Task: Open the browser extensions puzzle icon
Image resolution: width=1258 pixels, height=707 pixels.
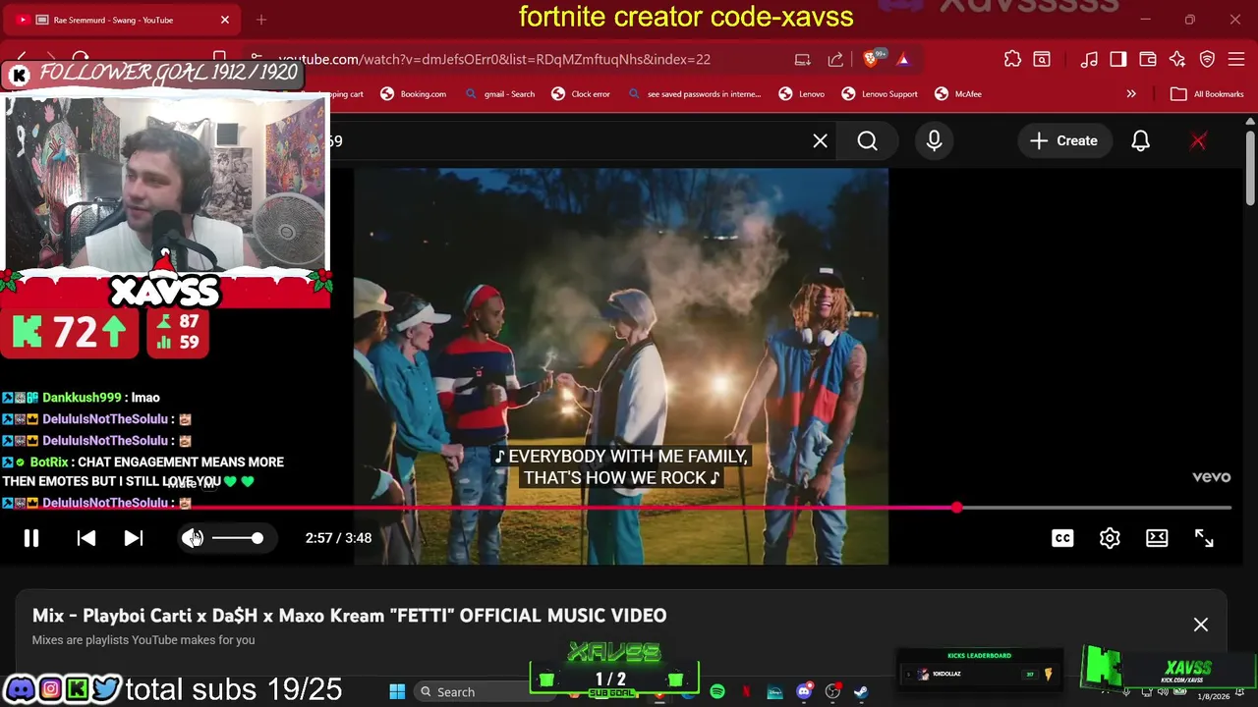Action: coord(1012,59)
